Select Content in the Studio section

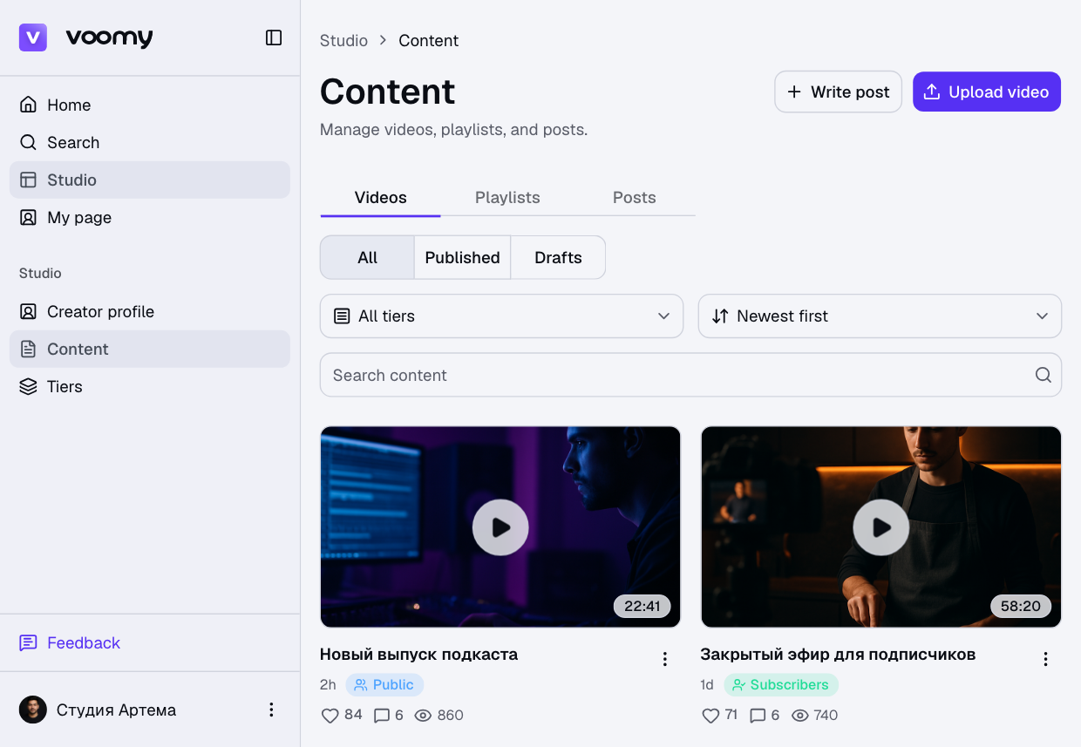coord(150,349)
